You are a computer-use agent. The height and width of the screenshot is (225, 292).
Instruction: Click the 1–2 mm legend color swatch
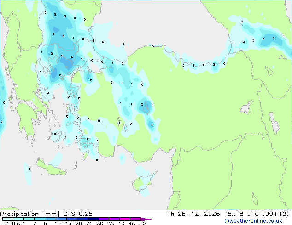(x=29, y=219)
